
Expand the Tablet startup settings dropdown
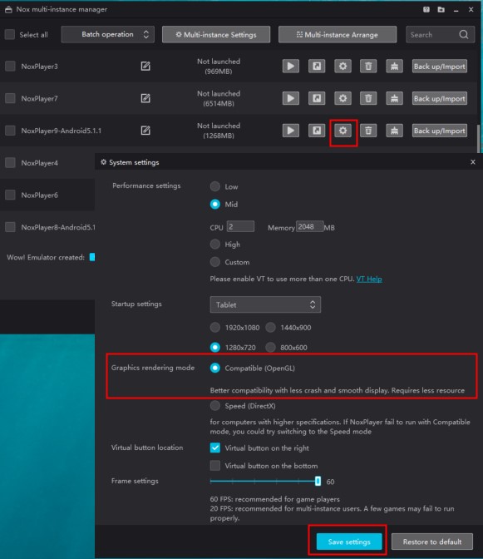tap(265, 304)
